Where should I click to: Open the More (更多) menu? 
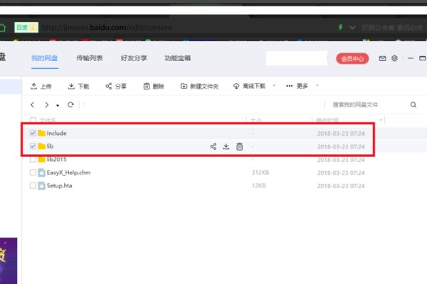click(x=297, y=86)
